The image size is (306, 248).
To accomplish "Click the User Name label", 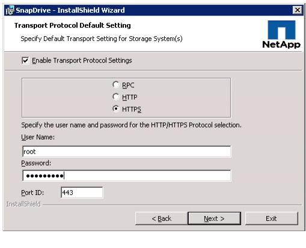I will point(38,137).
